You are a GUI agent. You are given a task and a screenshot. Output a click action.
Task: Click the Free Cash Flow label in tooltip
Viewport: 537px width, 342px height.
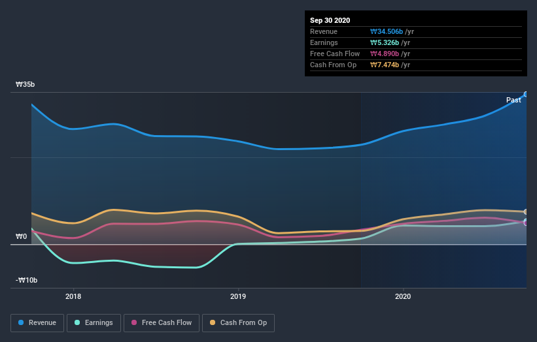[x=335, y=54]
